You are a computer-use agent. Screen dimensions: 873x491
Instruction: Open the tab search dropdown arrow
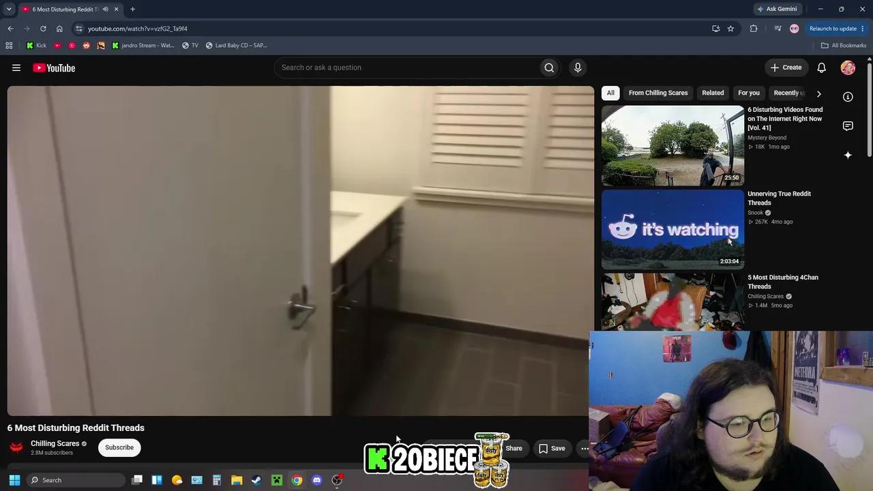[9, 10]
